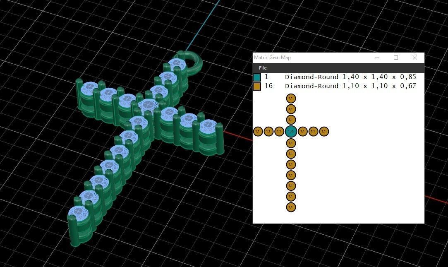Click the Matrix Gem Map window title
The image size is (448, 267).
pos(272,58)
